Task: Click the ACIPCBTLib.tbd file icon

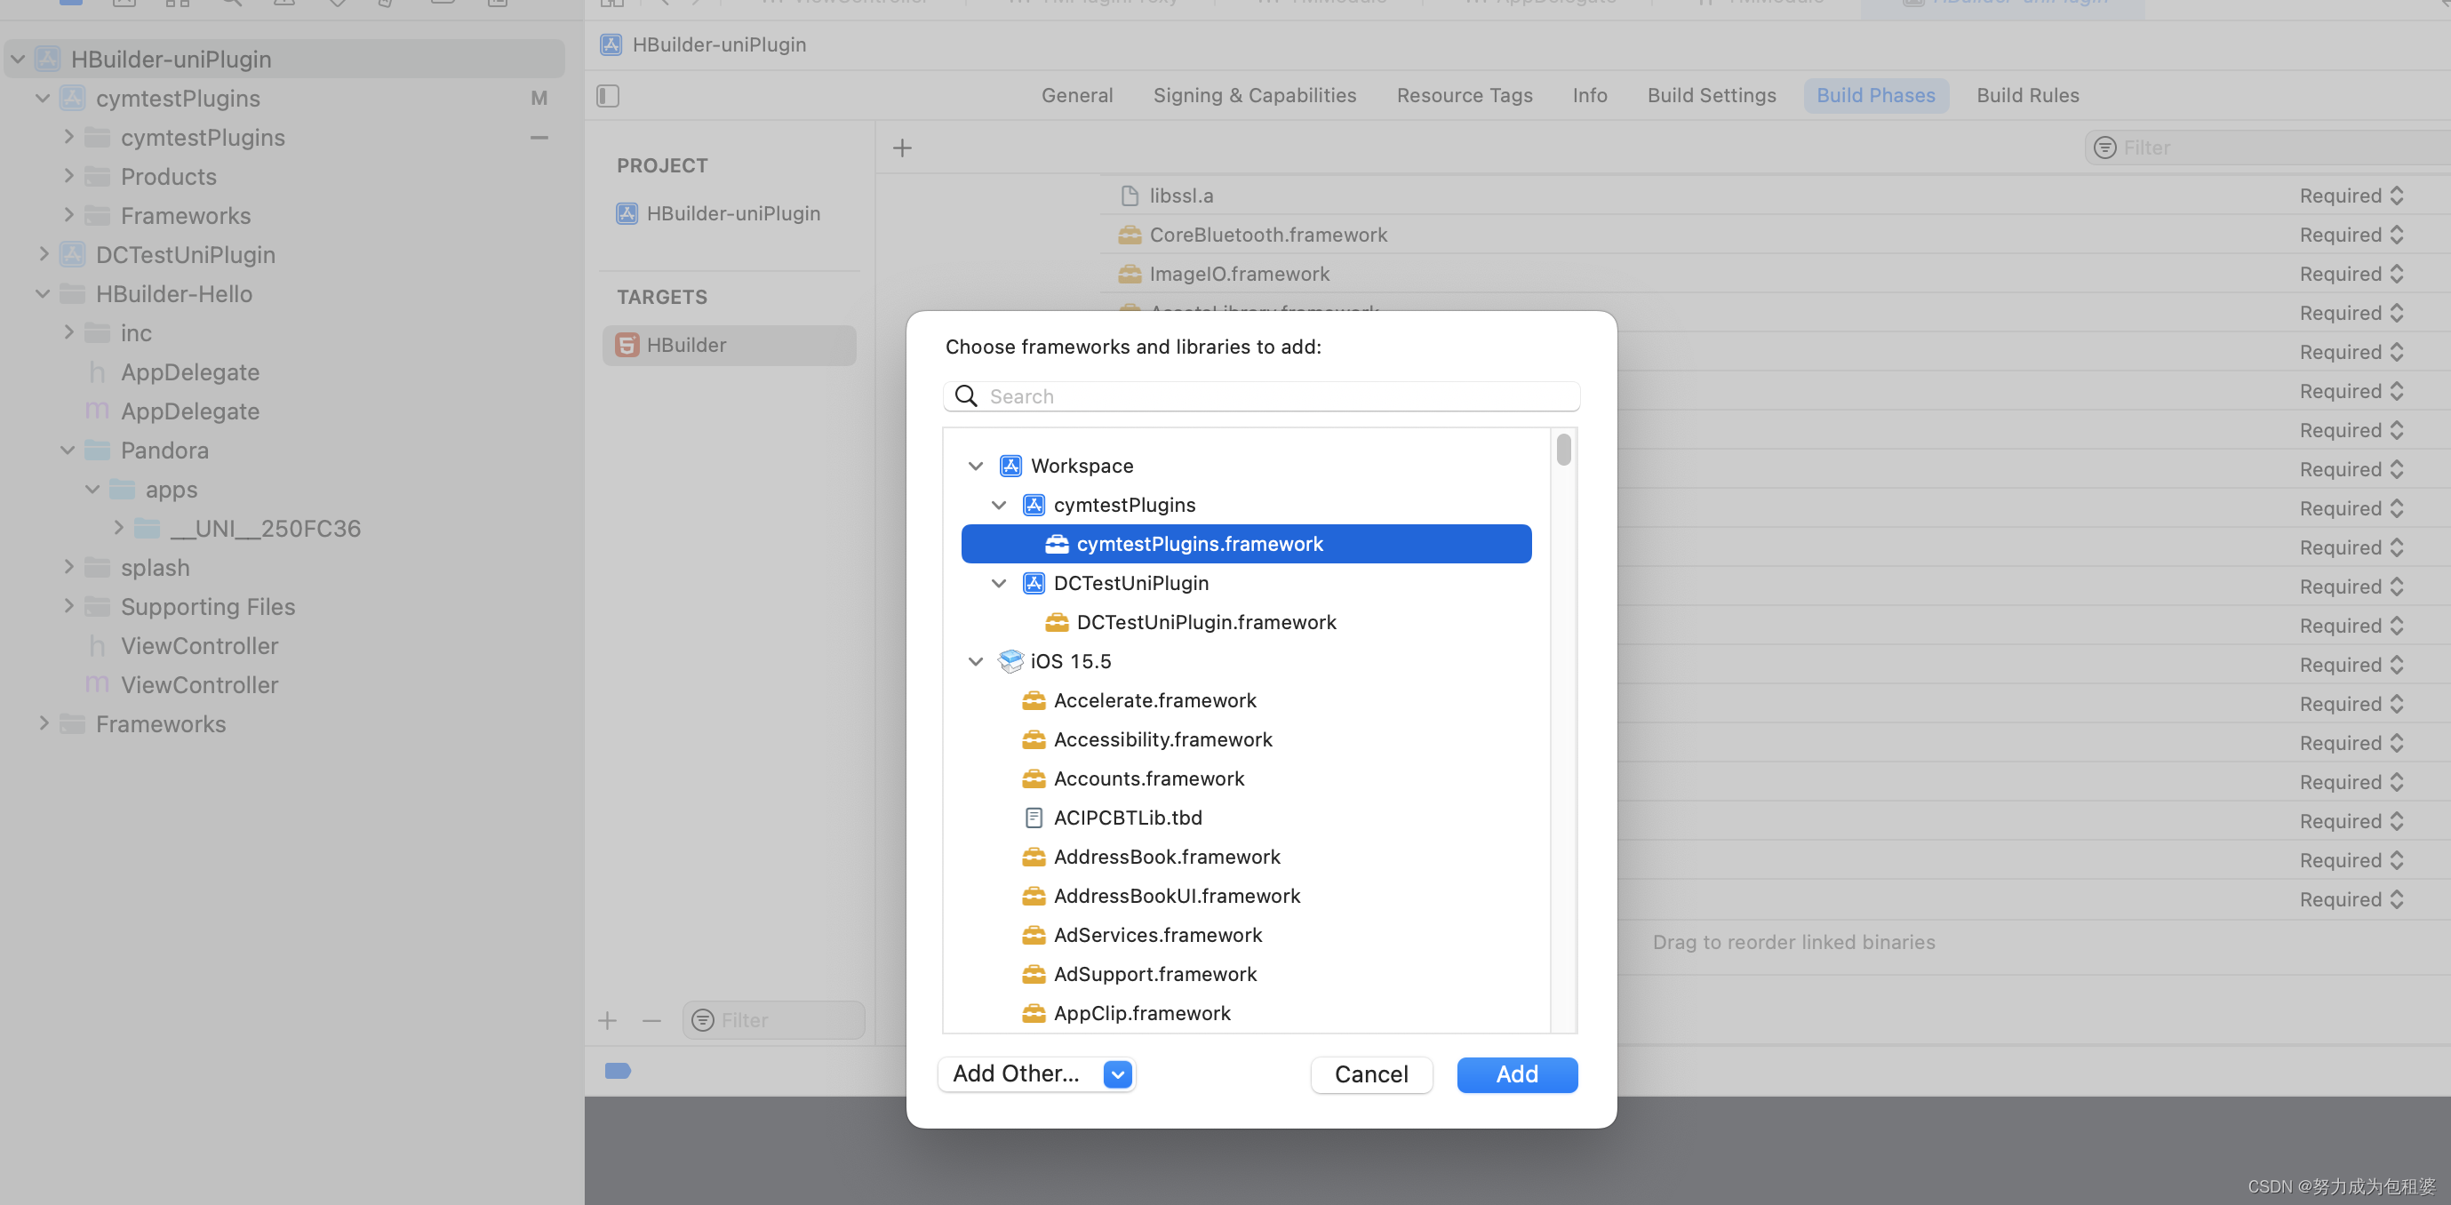Action: point(1034,818)
